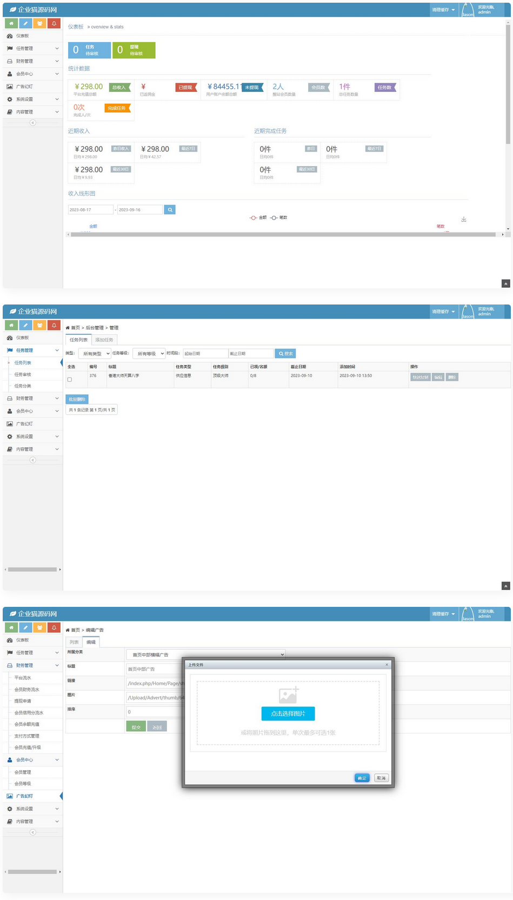This screenshot has height=900, width=513.
Task: Click the image placeholder icon in the upload dialog
Action: click(x=288, y=695)
